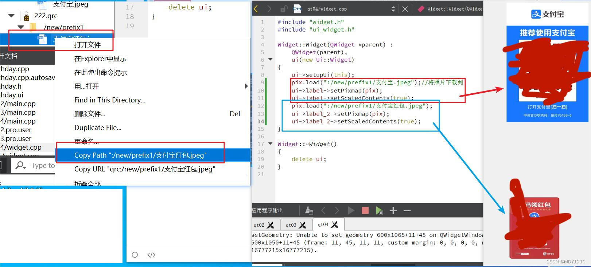Viewport: 591px width, 267px height.
Task: Choose Copy Path :/new/prefix1/支付宝红包.jpeg
Action: (153, 155)
